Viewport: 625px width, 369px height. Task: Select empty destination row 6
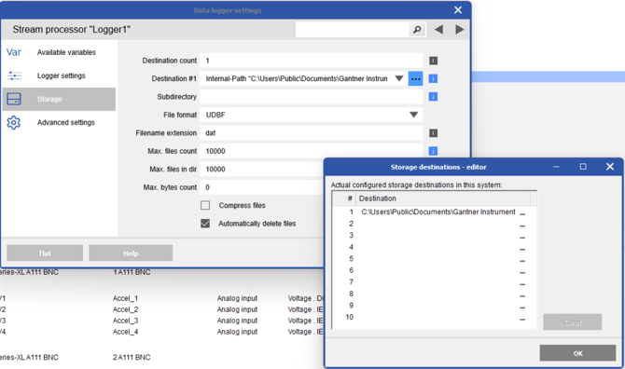435,270
